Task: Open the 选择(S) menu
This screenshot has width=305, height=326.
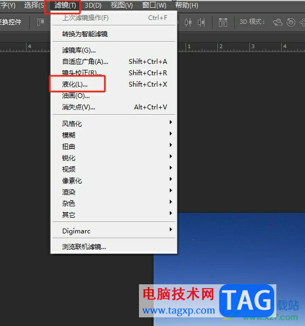Action: tap(34, 5)
